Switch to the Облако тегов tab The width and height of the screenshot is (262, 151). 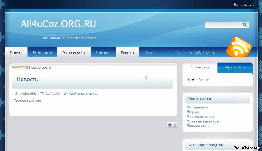pos(235,67)
